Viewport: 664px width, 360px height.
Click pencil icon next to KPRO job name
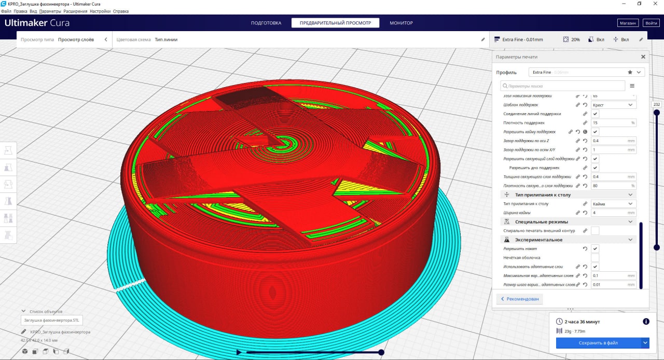[24, 332]
